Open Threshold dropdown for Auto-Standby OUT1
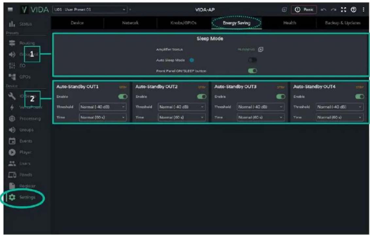 (x=103, y=107)
